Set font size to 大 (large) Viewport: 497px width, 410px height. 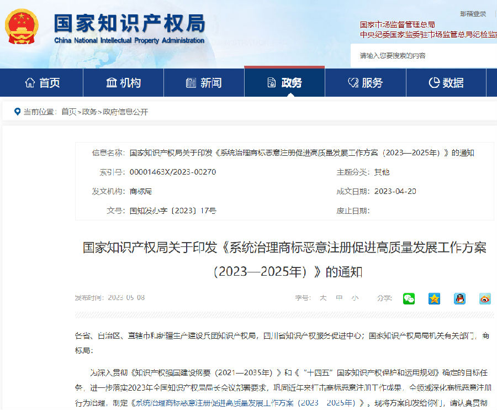323,298
